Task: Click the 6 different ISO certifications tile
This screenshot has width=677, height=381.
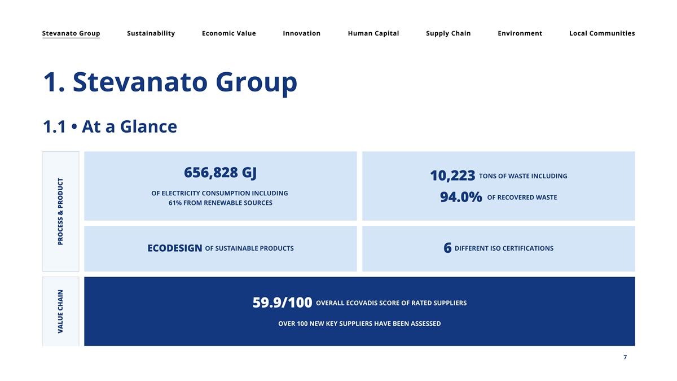Action: click(x=498, y=248)
